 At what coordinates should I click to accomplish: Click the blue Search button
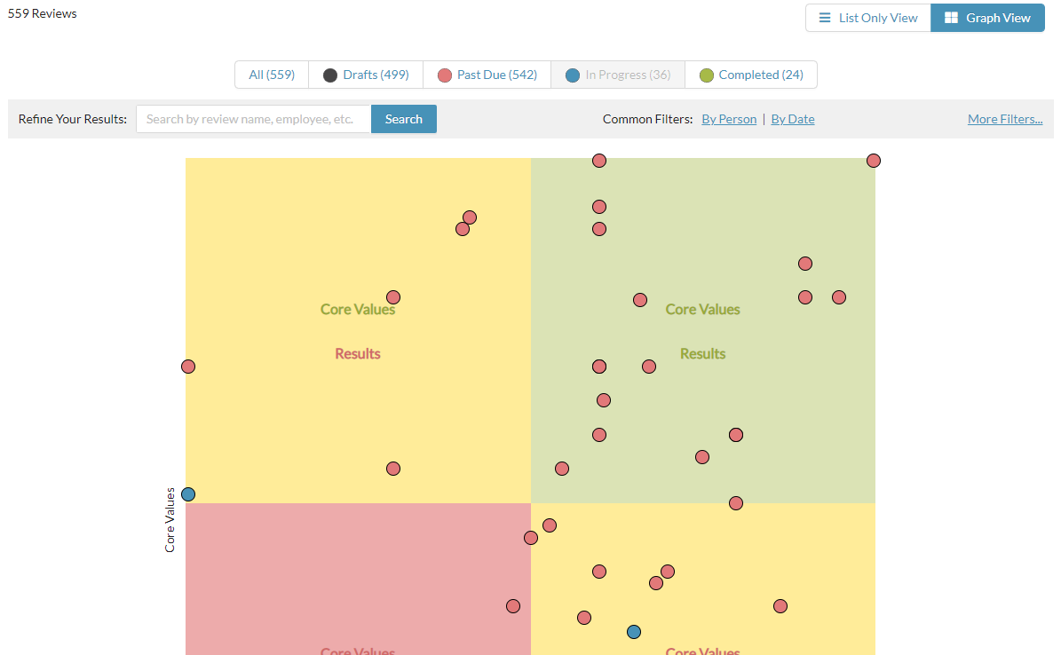(x=404, y=119)
